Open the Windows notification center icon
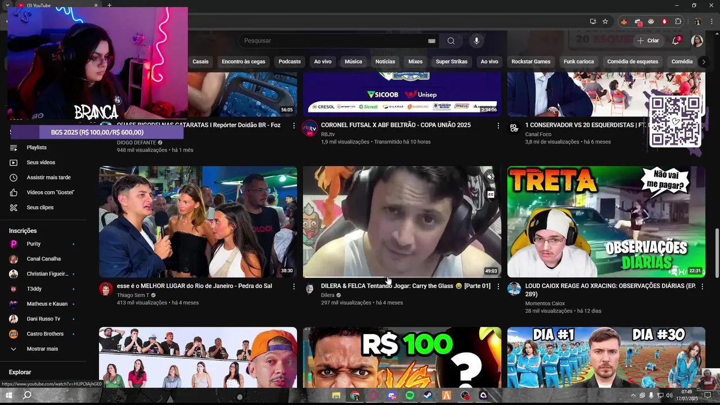This screenshot has height=405, width=720. (x=708, y=395)
